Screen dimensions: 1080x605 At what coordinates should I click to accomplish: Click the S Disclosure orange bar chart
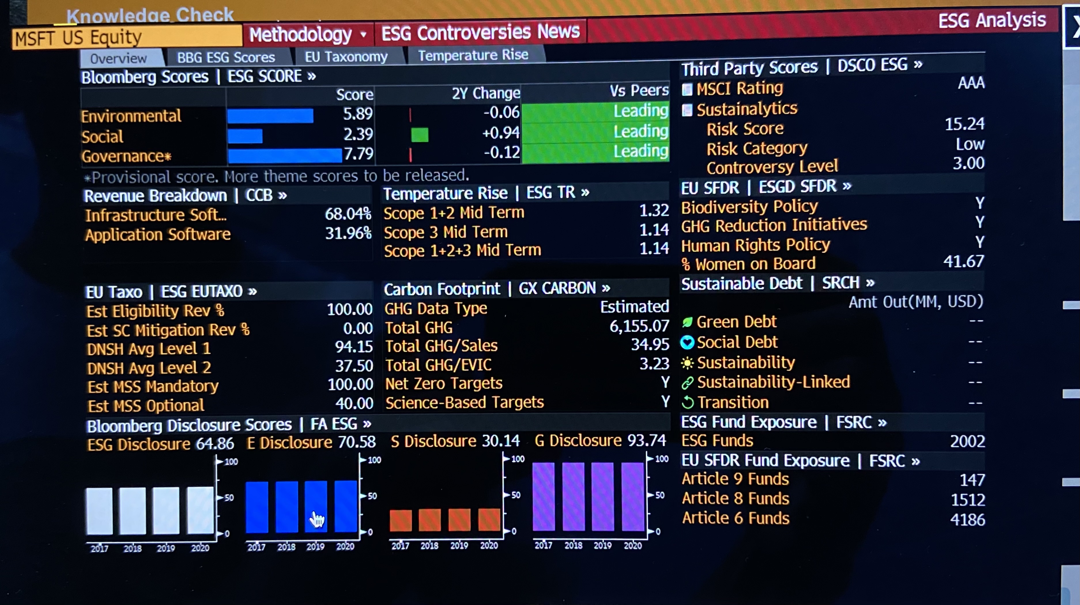445,520
